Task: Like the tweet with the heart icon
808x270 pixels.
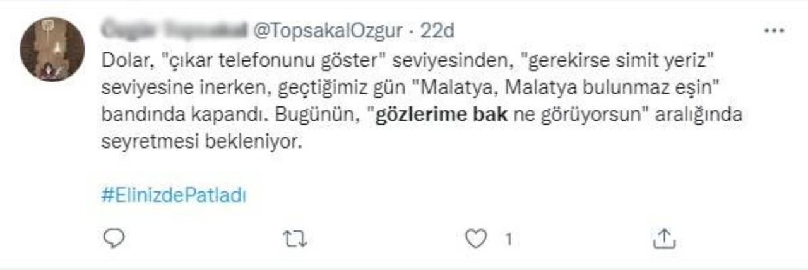Action: [x=475, y=238]
